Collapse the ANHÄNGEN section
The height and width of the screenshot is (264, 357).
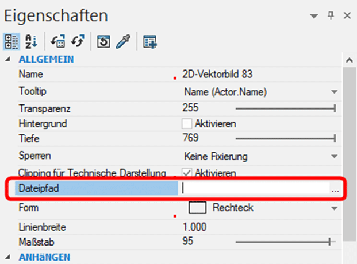tap(8, 257)
